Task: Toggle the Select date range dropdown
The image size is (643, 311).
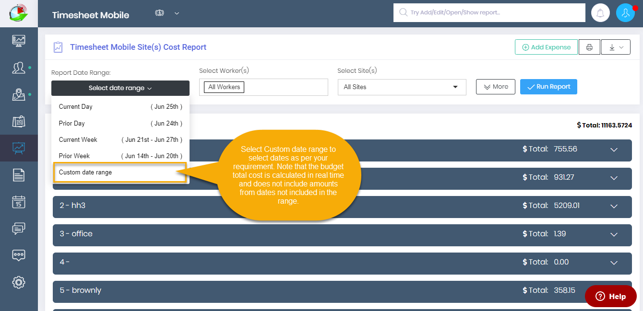Action: pos(120,88)
